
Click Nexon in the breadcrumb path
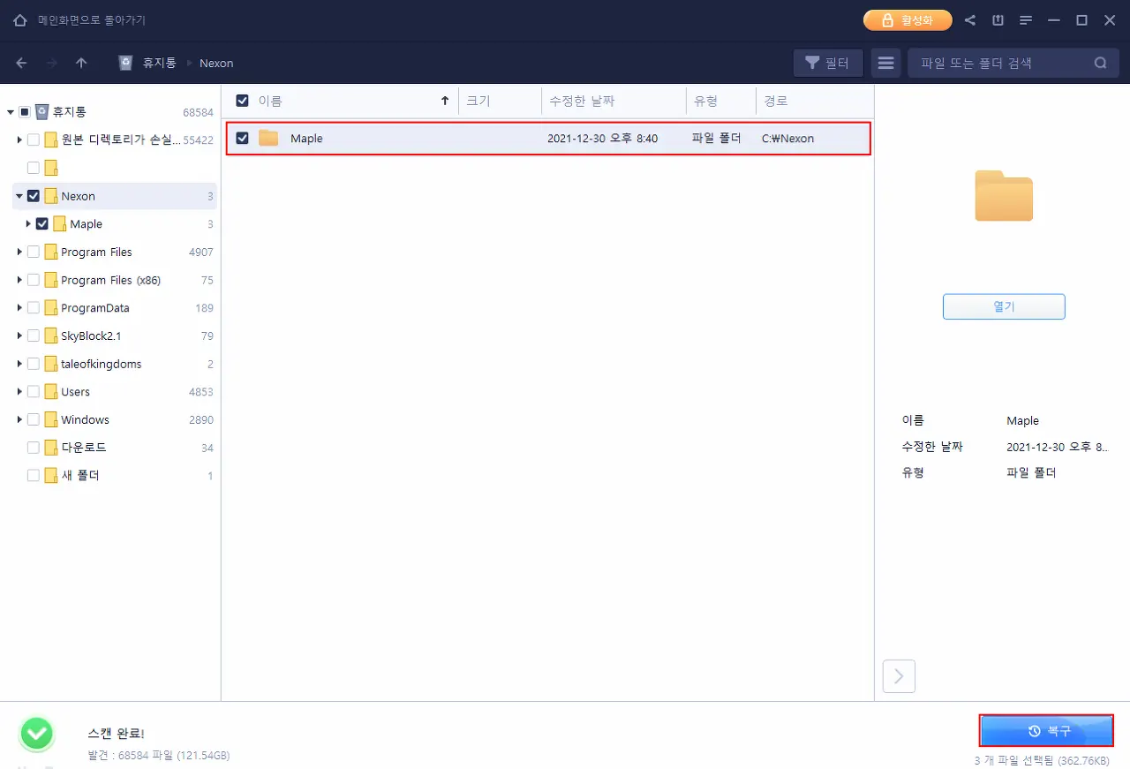point(216,63)
